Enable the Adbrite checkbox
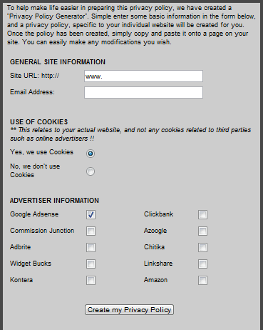Viewport: 263px width, 330px height. 91,247
